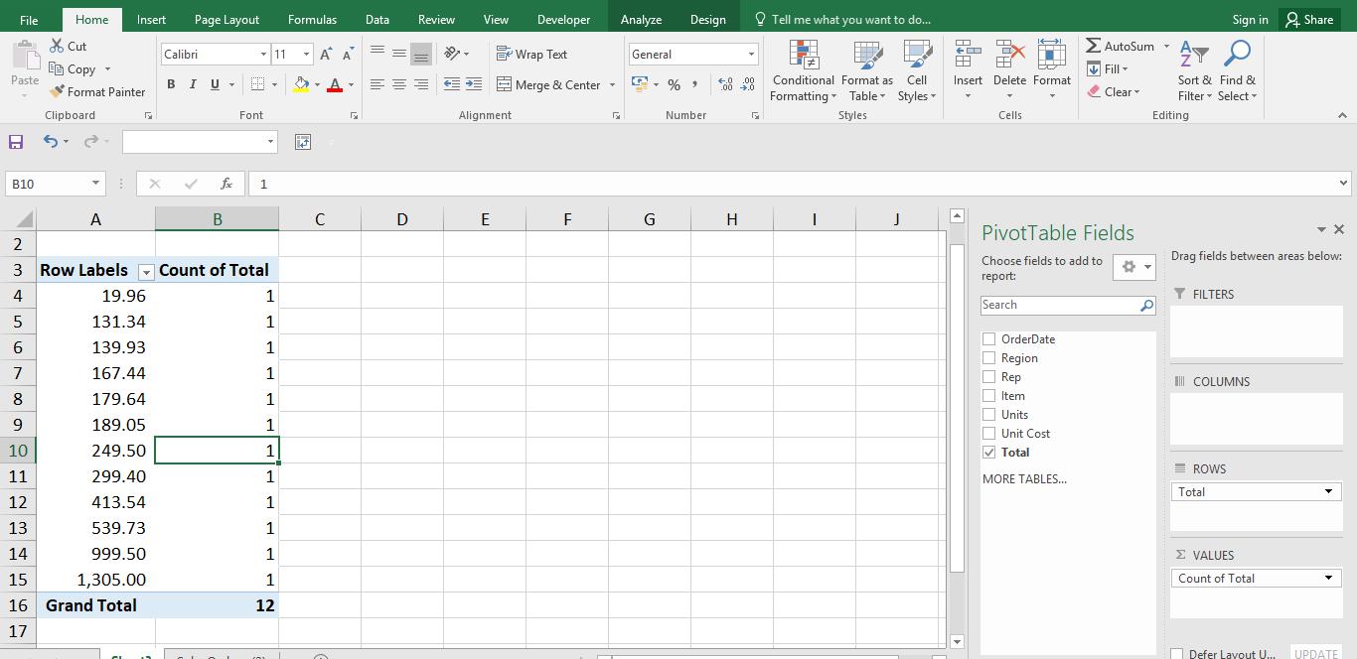
Task: Open the Row Labels filter dropdown
Action: point(145,271)
